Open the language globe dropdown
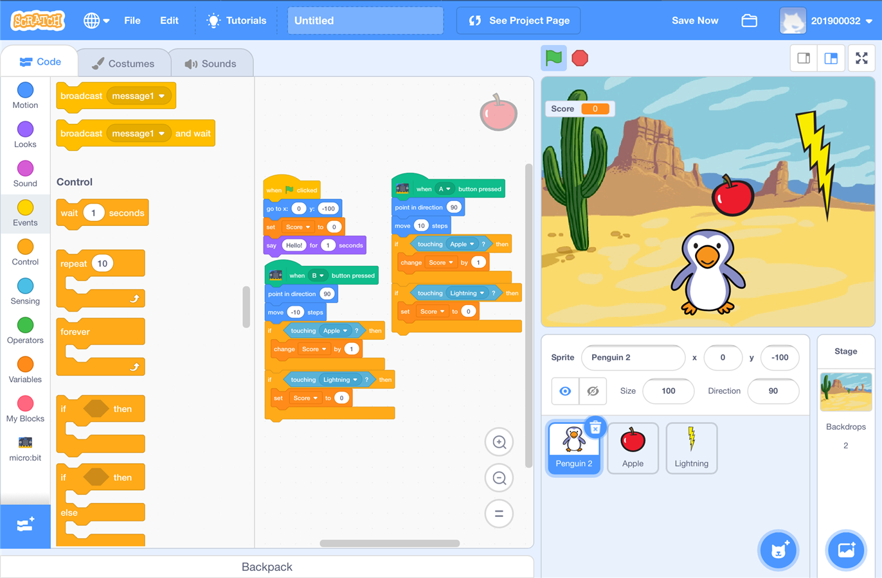This screenshot has width=882, height=578. tap(96, 21)
